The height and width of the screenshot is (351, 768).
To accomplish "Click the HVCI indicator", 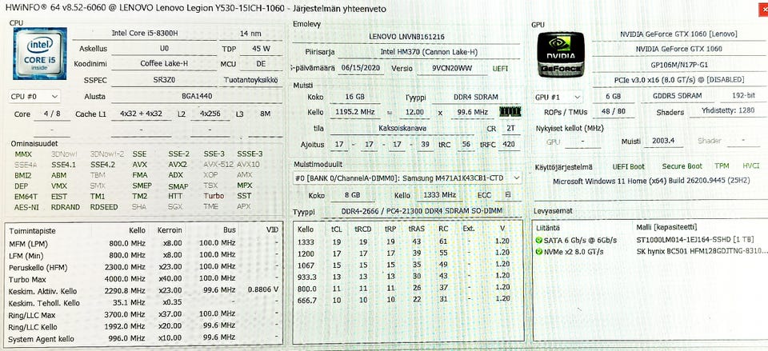I will (x=751, y=166).
